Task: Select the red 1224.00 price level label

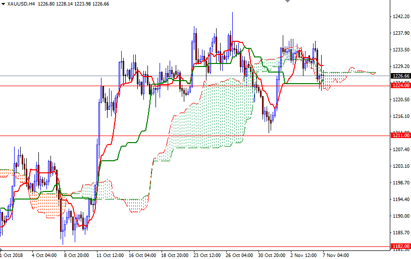Action: tap(401, 86)
